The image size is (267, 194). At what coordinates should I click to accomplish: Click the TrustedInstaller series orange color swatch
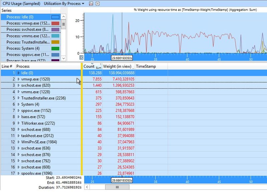(x=55, y=42)
